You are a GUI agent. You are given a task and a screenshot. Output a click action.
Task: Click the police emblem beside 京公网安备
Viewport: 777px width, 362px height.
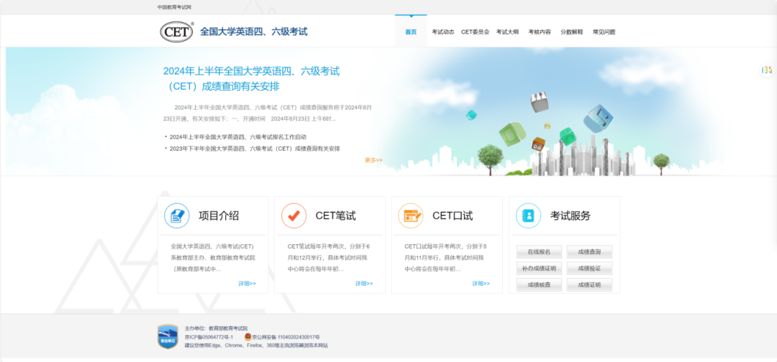click(247, 337)
